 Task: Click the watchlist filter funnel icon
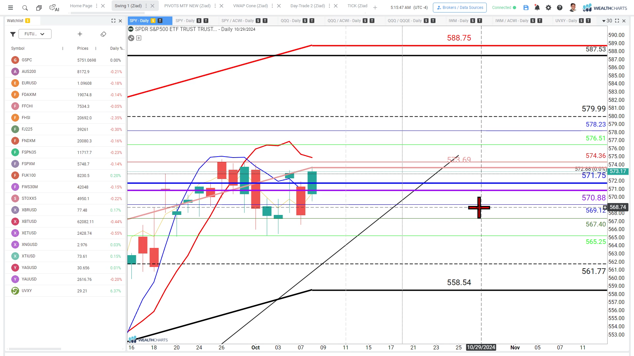click(13, 34)
